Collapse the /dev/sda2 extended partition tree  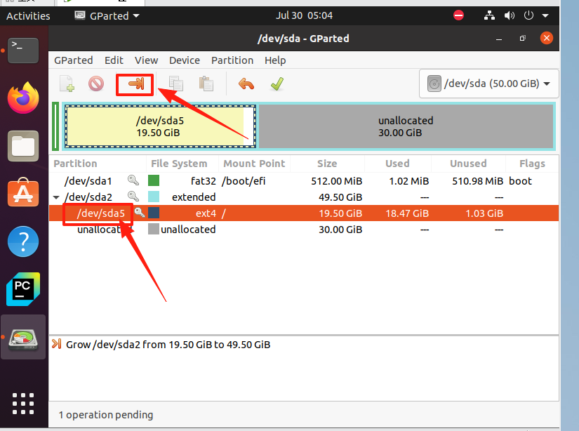[x=56, y=197]
